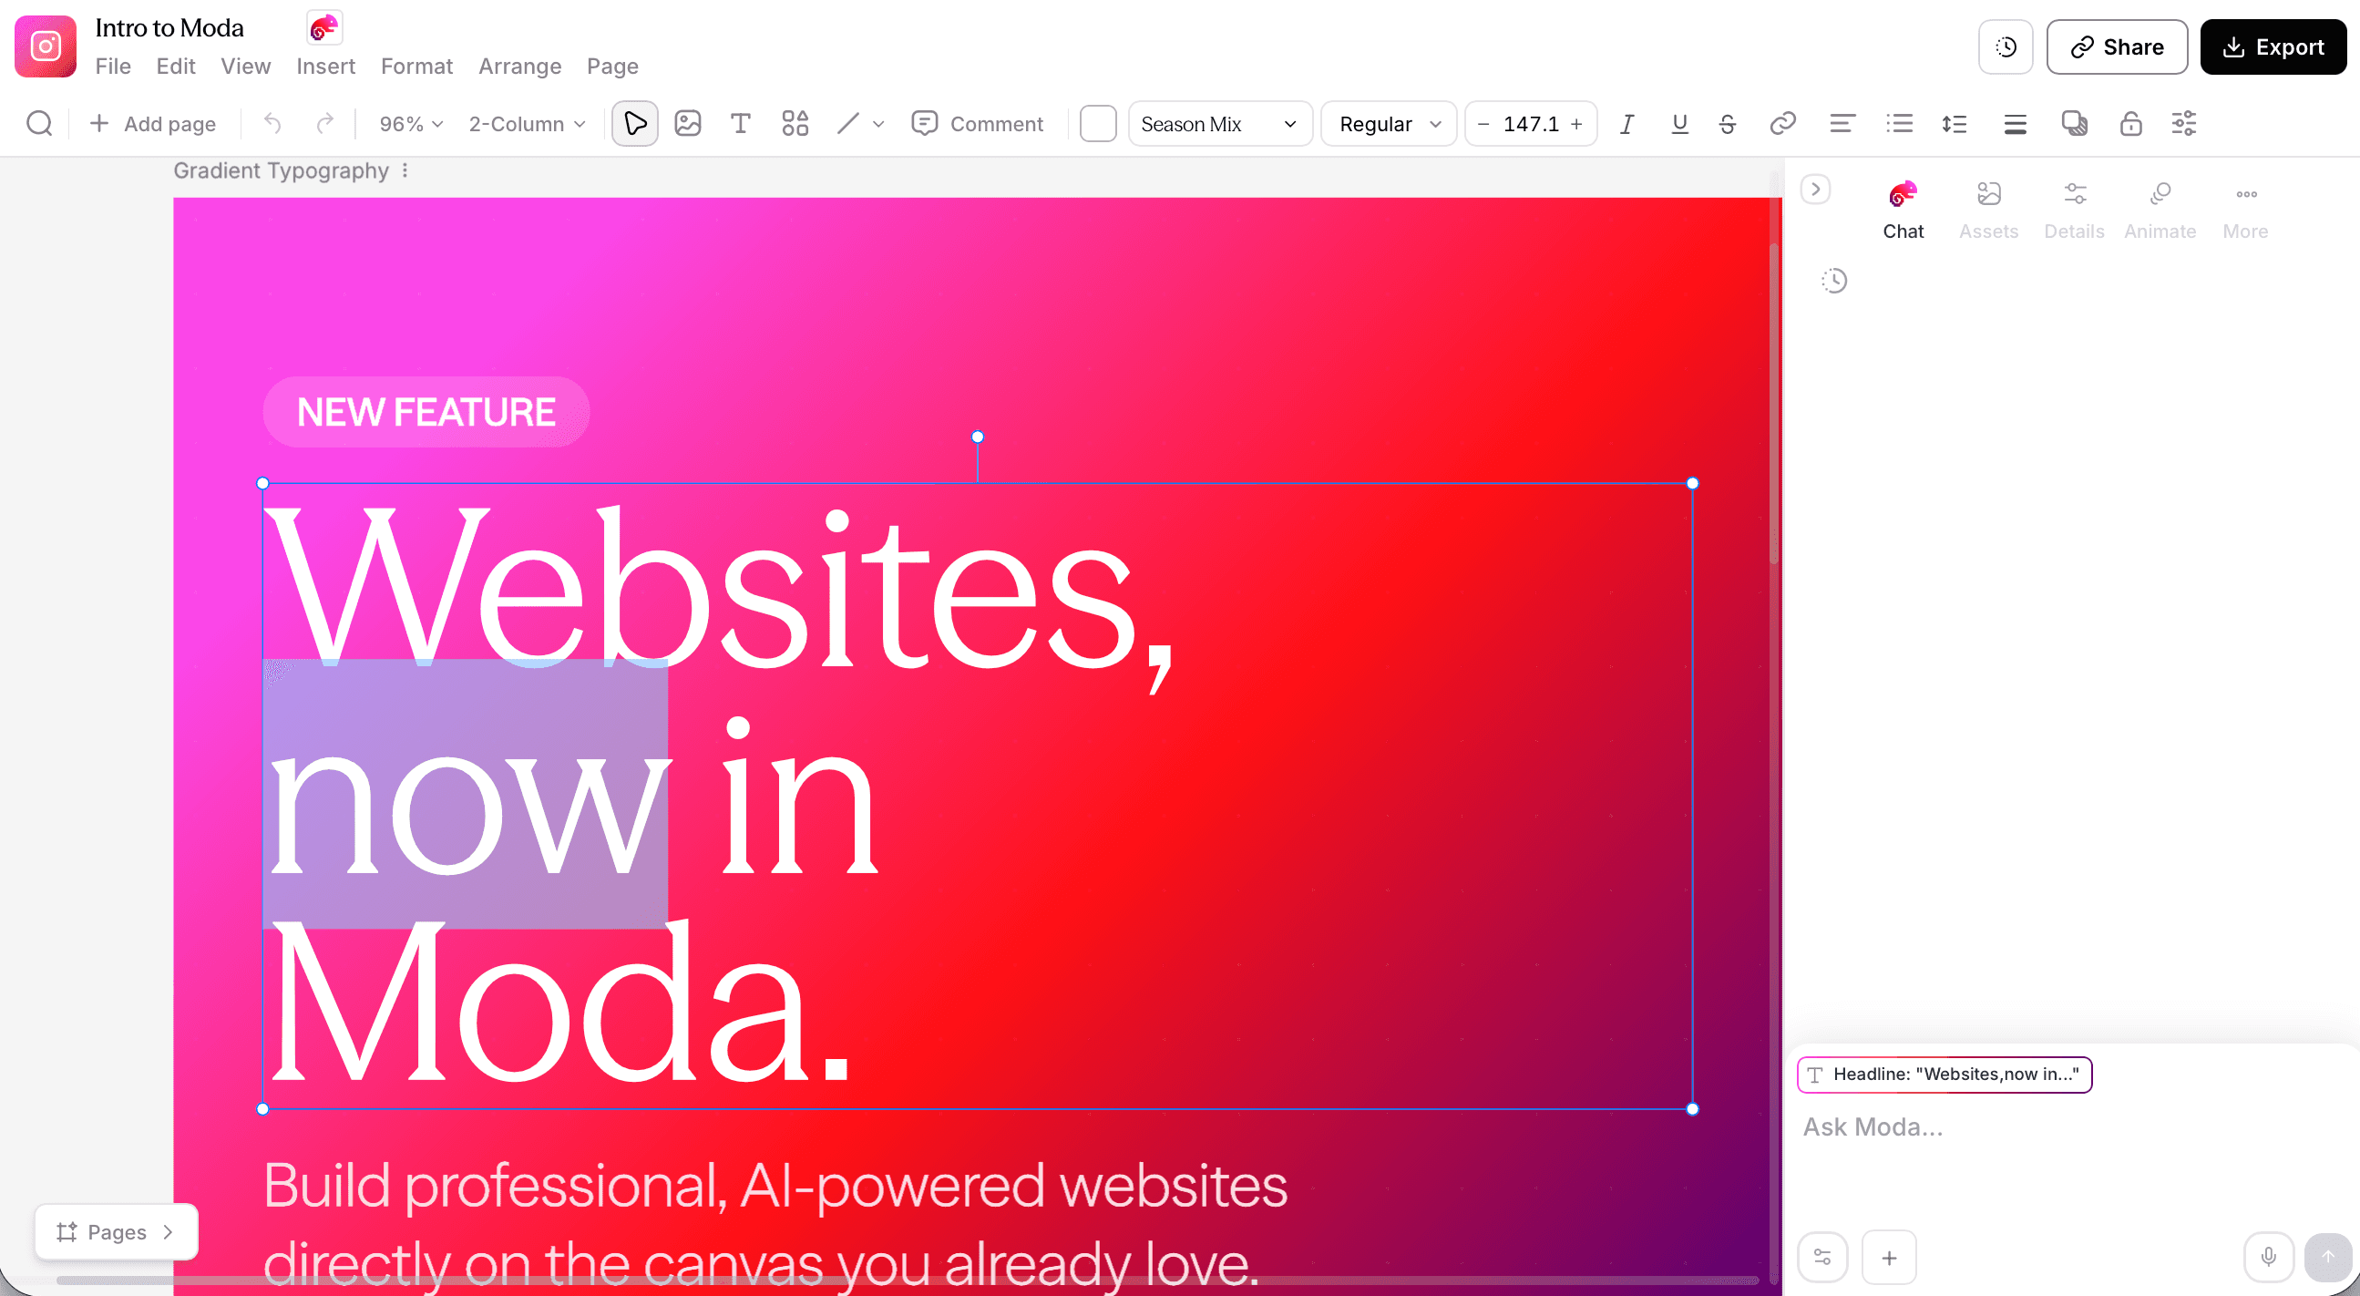Open line spacing options
The width and height of the screenshot is (2360, 1296).
click(1955, 123)
